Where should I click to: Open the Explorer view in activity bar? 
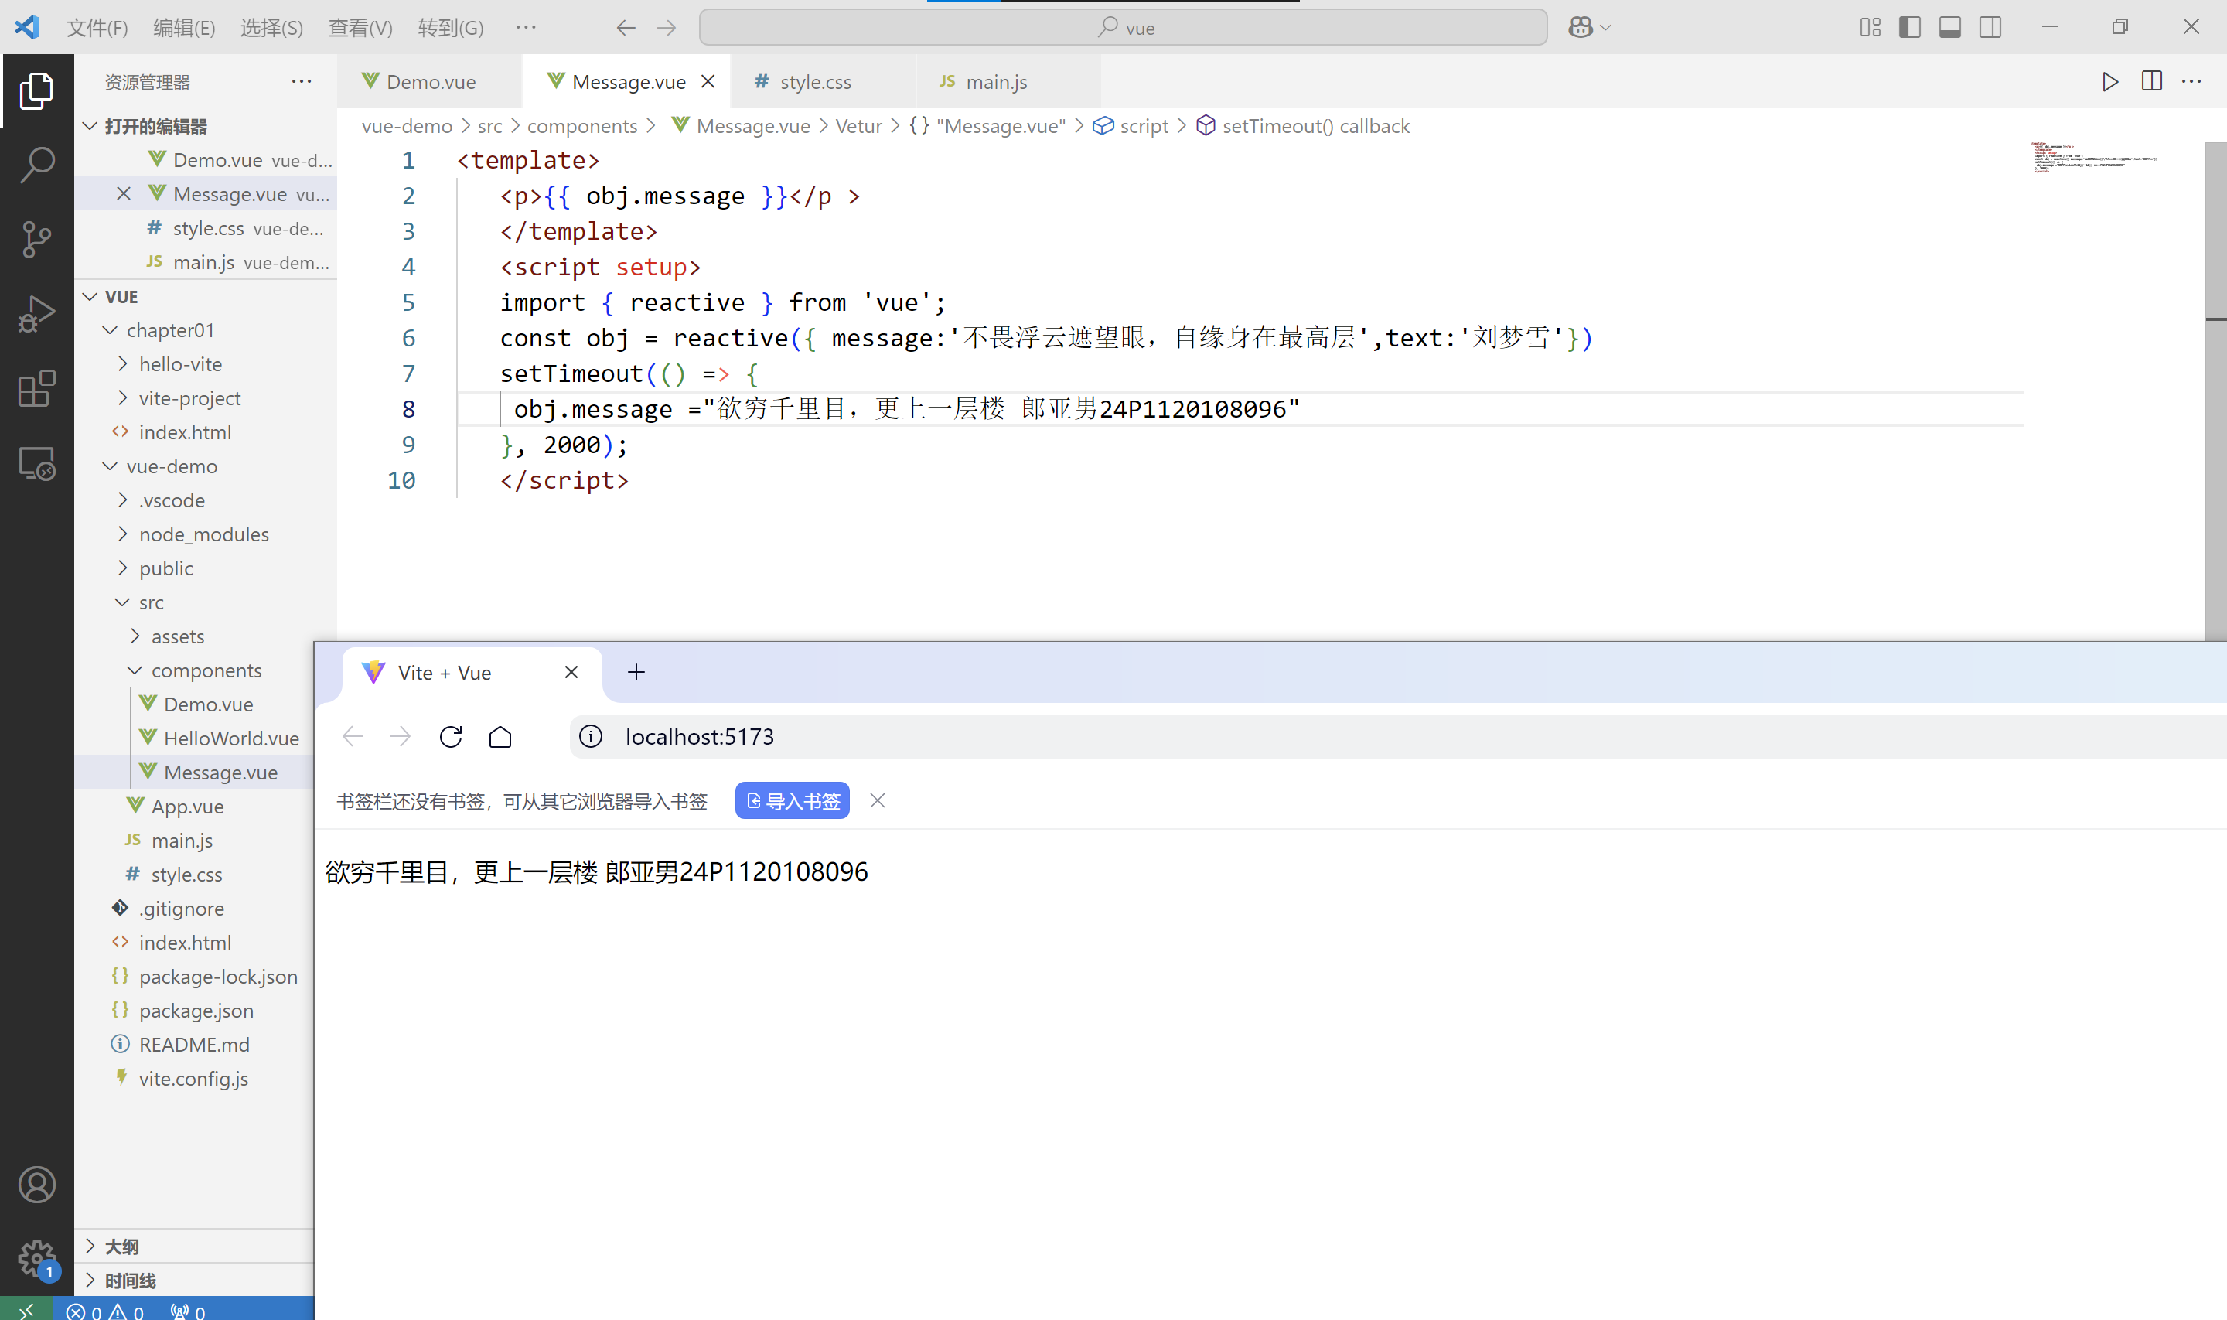[x=36, y=90]
